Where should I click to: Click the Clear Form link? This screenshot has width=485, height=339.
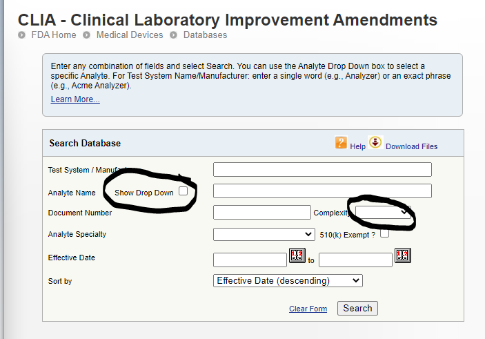tap(308, 309)
